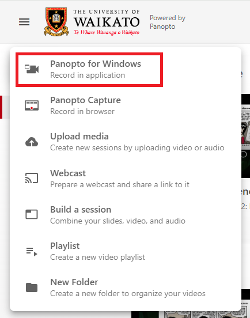Click 'Create new sessions by uploading video or audio'
Image resolution: width=250 pixels, height=318 pixels.
[137, 148]
